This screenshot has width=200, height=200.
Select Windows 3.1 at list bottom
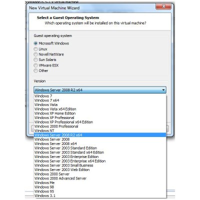click(100, 195)
